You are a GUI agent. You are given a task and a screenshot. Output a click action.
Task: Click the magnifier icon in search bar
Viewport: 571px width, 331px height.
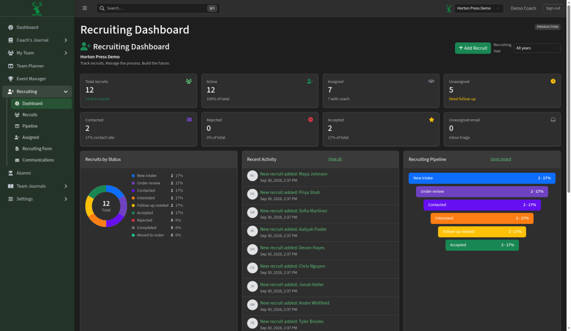click(102, 8)
